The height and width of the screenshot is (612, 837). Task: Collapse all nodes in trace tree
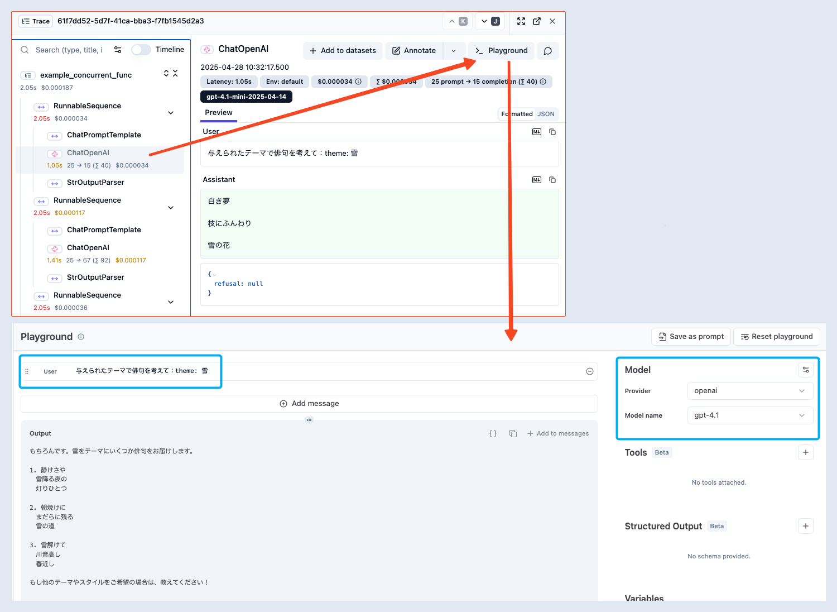coord(175,73)
